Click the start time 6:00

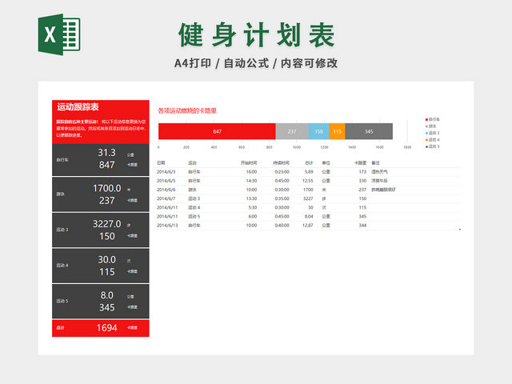coord(253,217)
